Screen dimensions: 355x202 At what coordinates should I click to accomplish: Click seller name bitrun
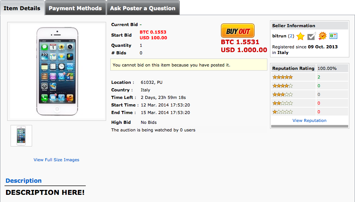click(279, 36)
